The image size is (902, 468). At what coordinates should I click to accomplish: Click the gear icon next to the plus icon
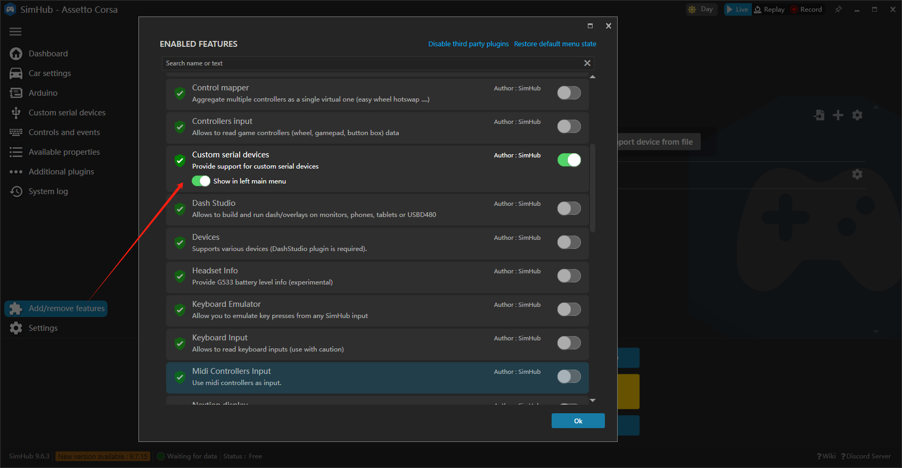(x=857, y=115)
